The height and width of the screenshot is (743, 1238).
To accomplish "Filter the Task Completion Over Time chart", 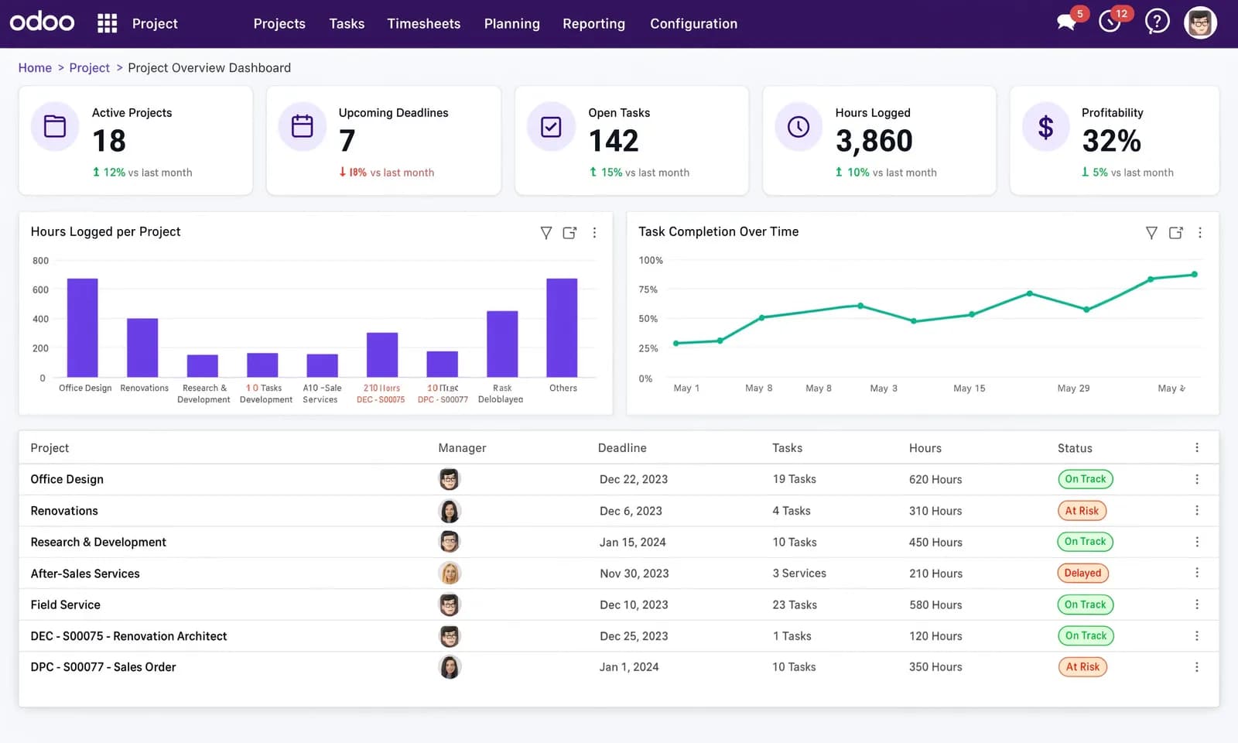I will pos(1151,232).
